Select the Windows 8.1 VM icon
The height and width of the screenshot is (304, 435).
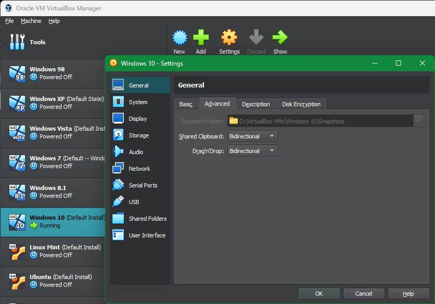tap(17, 193)
